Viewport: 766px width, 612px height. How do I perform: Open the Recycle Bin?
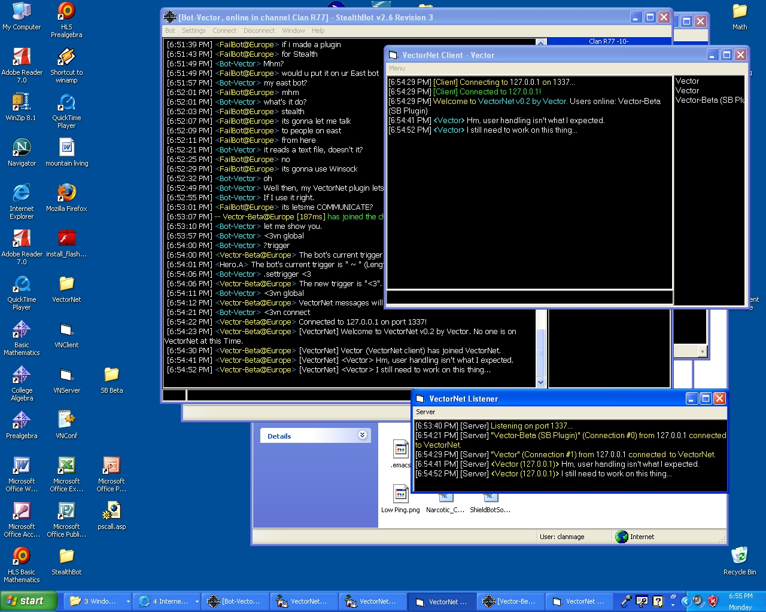(740, 561)
